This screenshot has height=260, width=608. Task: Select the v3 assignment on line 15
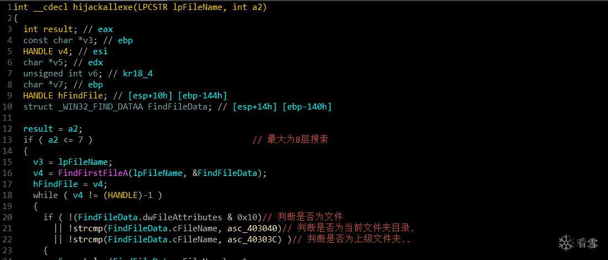click(38, 162)
